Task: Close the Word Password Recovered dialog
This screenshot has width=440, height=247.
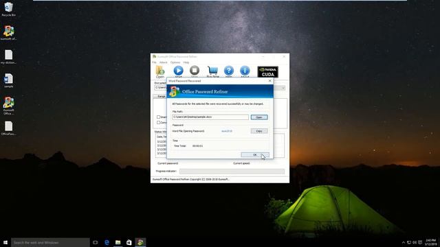Action: point(269,81)
